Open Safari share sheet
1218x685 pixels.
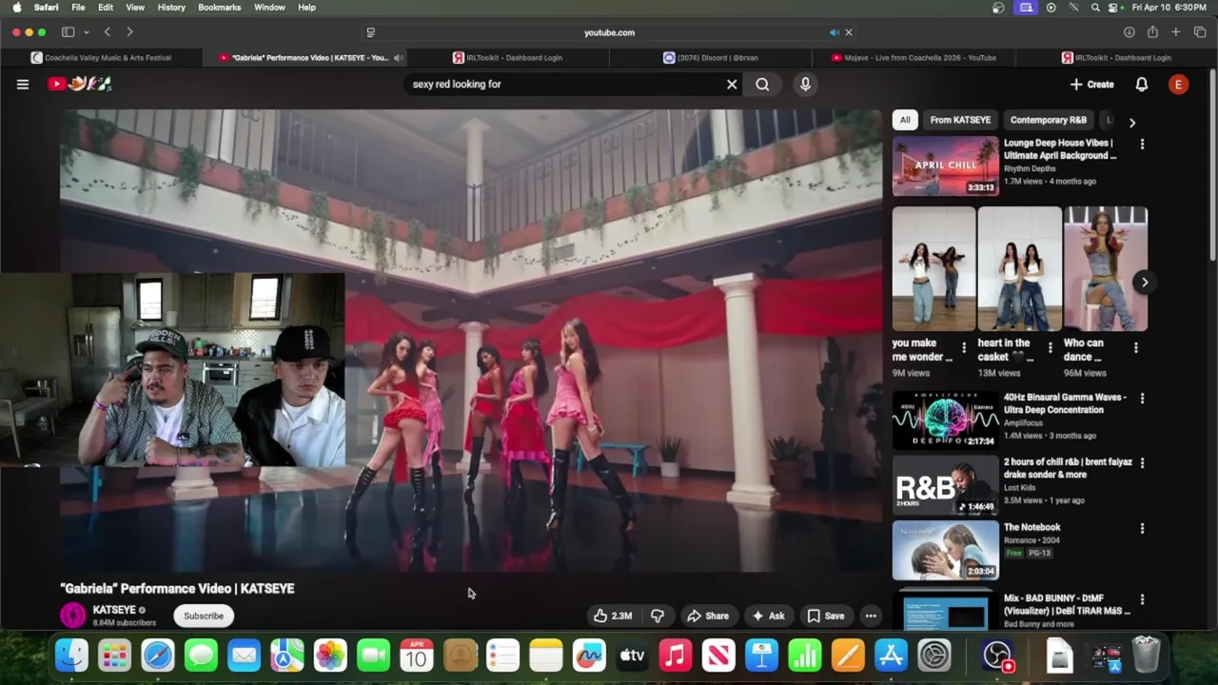[x=1152, y=32]
